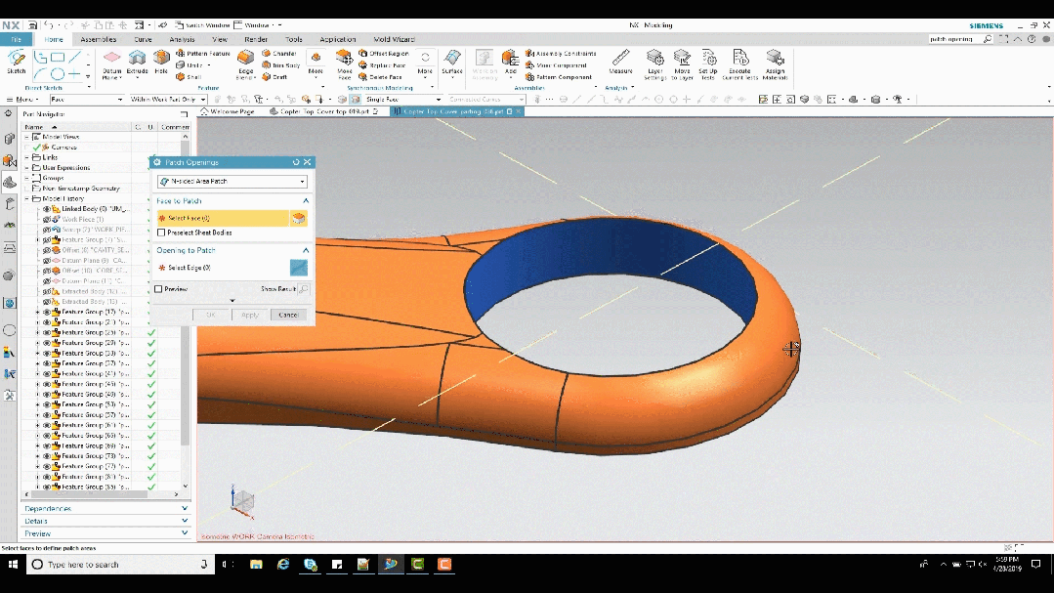The width and height of the screenshot is (1054, 593).
Task: Choose the Extrude feature icon
Action: [137, 62]
